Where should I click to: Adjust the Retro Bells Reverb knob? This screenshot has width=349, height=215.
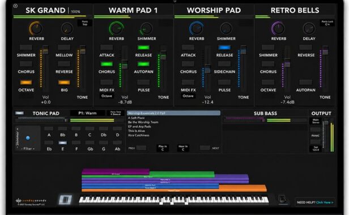[x=278, y=28]
